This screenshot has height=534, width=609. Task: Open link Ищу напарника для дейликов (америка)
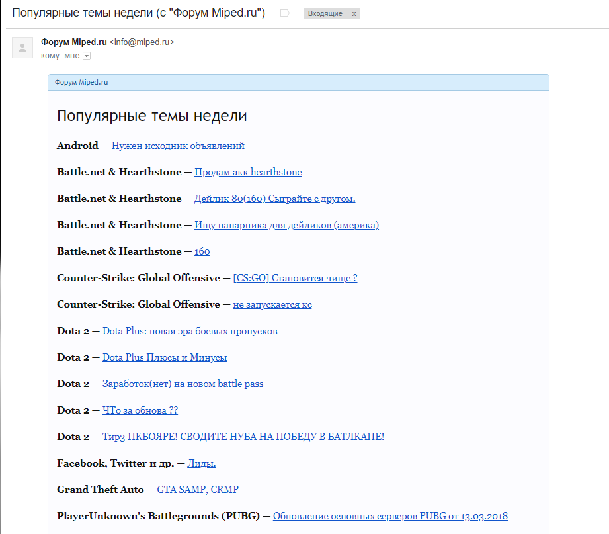point(286,225)
